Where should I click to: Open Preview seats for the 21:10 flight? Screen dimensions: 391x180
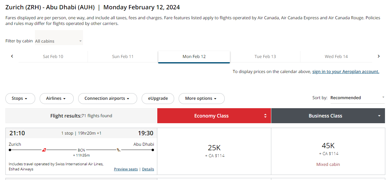(126, 169)
